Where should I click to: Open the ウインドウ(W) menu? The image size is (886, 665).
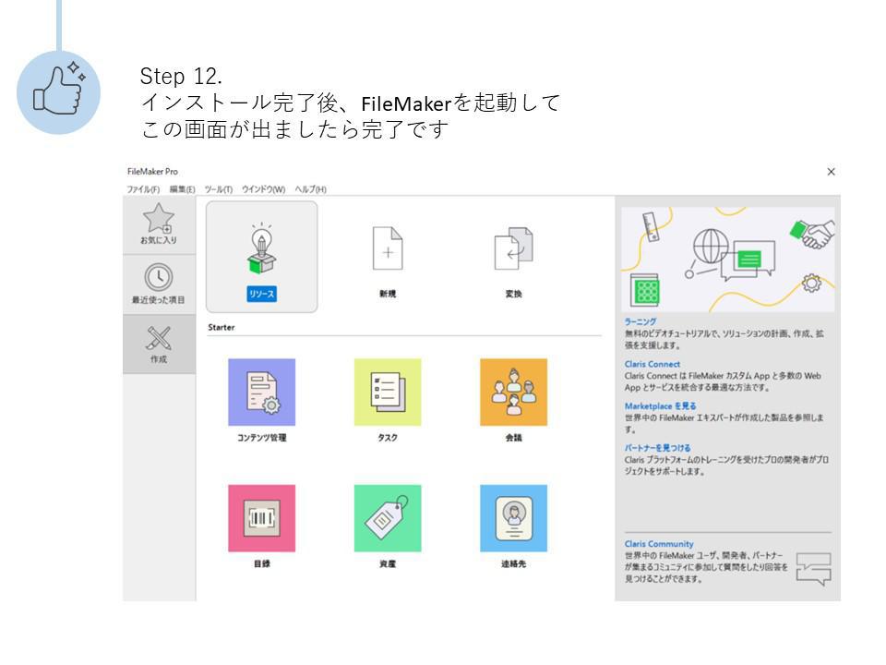click(x=263, y=189)
